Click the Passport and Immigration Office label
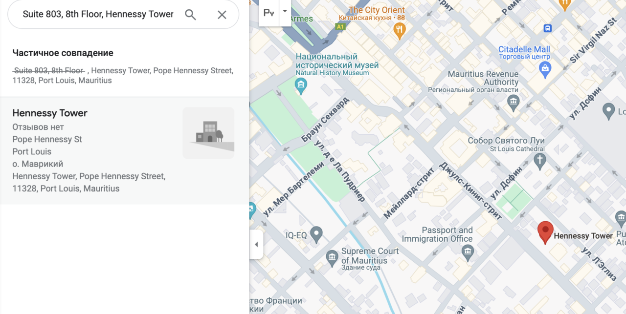626x314 pixels. tap(437, 234)
